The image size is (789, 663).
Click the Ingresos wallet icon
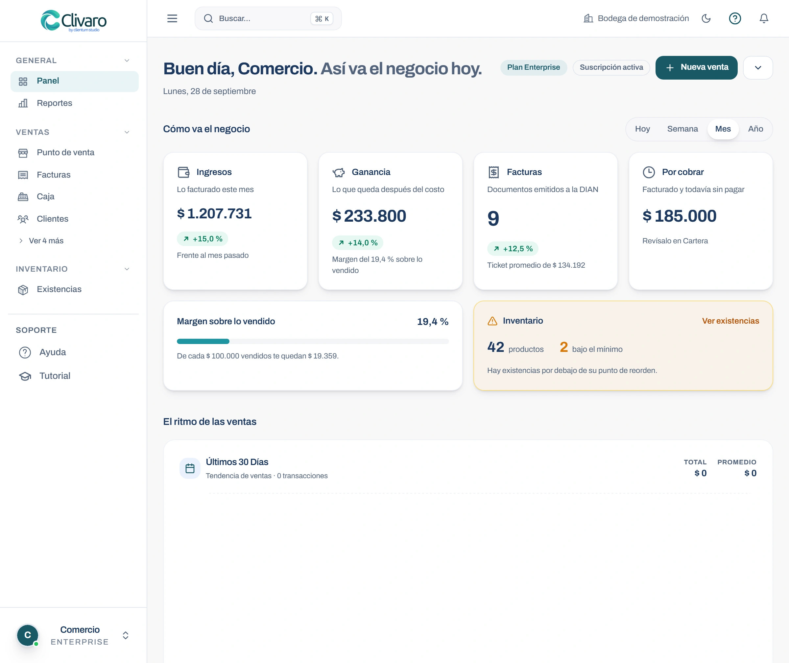183,172
